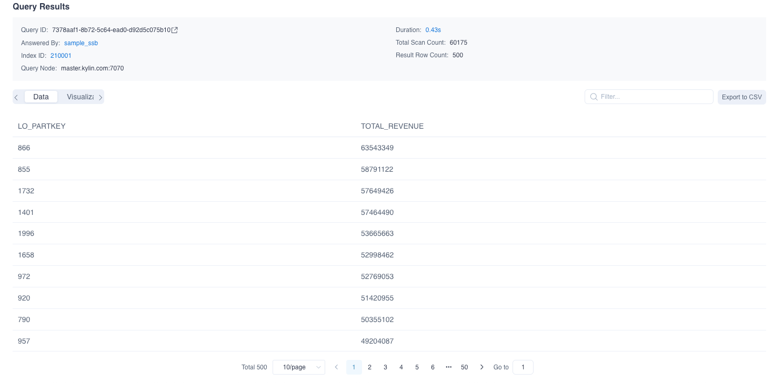The width and height of the screenshot is (773, 383).
Task: Click the 0.43s duration link
Action: click(433, 30)
